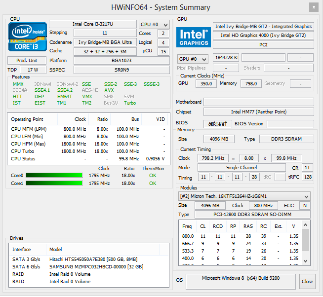Image resolution: width=323 pixels, height=297 pixels.
Task: Click the RAS column header
Action: (248, 226)
